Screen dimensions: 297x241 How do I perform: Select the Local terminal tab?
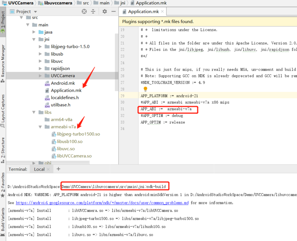[39, 169]
